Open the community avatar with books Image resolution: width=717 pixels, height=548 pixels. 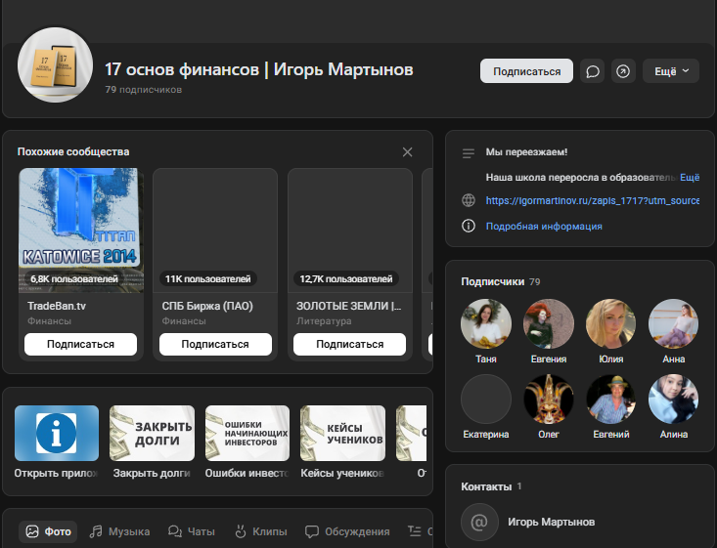click(56, 64)
